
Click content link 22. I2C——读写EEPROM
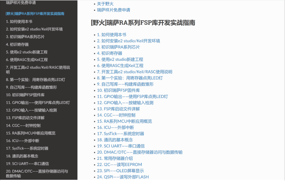[119, 164]
